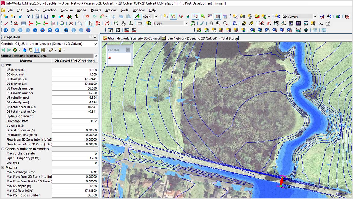The width and height of the screenshot is (353, 199).
Task: Play the simulation replay
Action: pyautogui.click(x=35, y=30)
